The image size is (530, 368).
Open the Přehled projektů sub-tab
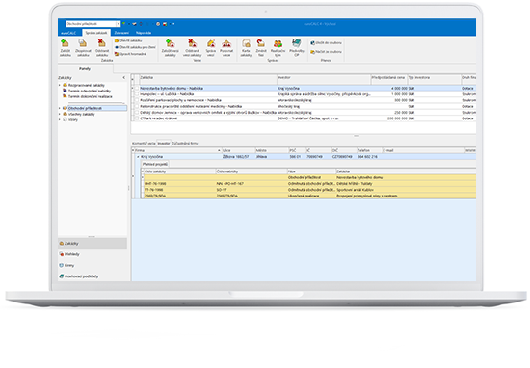(155, 164)
